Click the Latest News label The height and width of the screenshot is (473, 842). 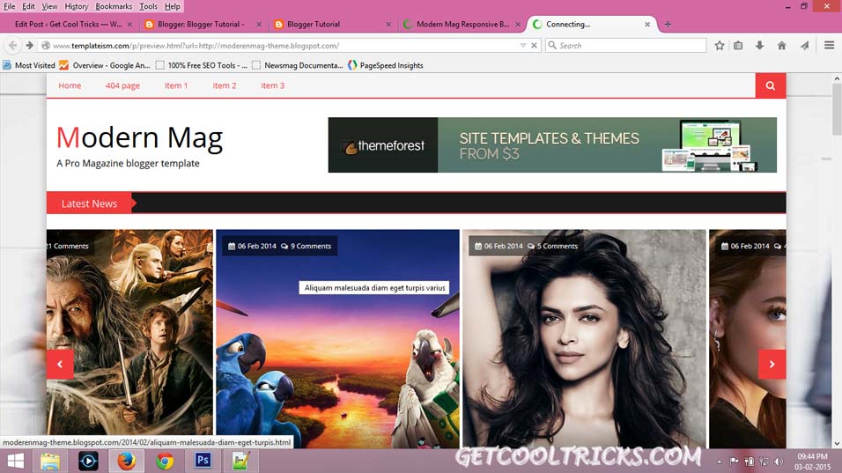click(x=89, y=203)
